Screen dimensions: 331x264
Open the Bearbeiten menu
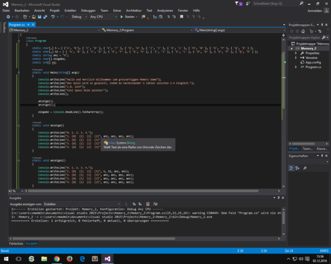pos(22,11)
